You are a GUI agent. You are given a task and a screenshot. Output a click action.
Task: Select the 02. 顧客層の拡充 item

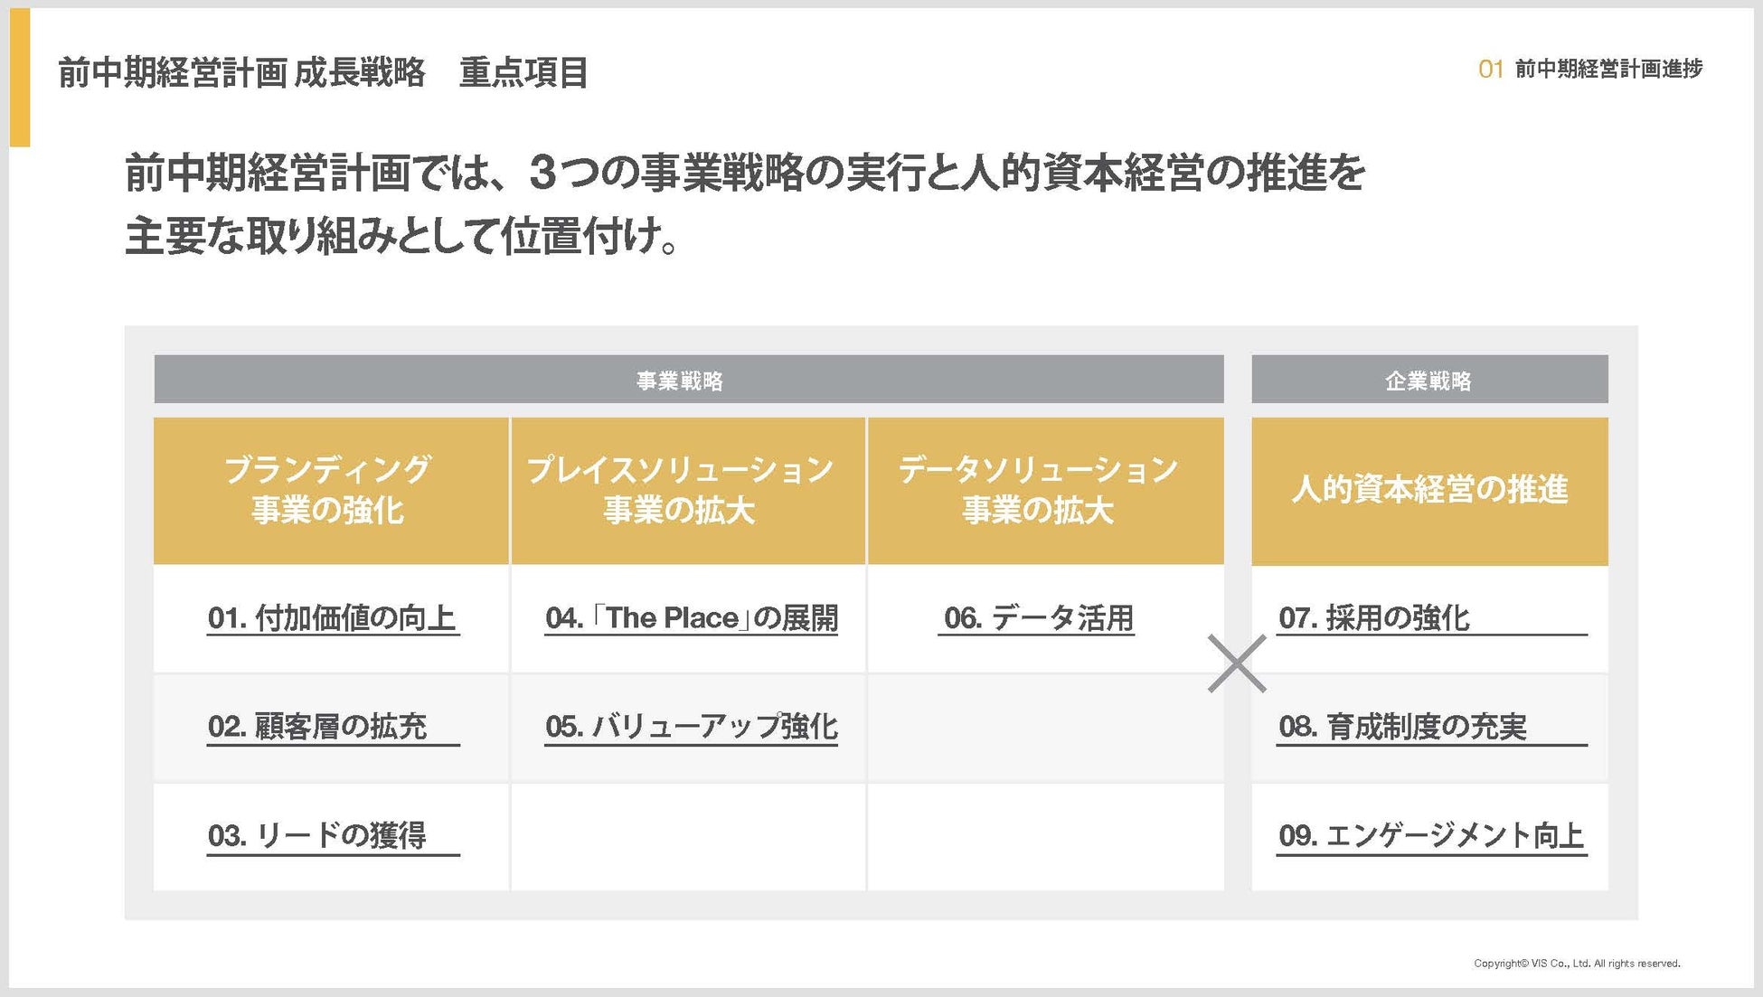click(317, 727)
